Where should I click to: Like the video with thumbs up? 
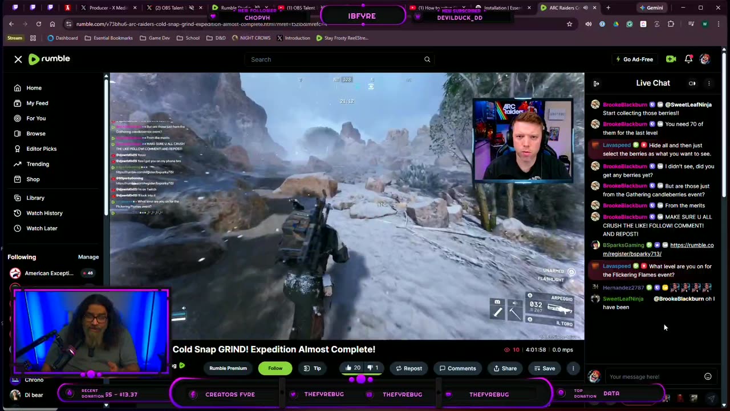tap(353, 368)
